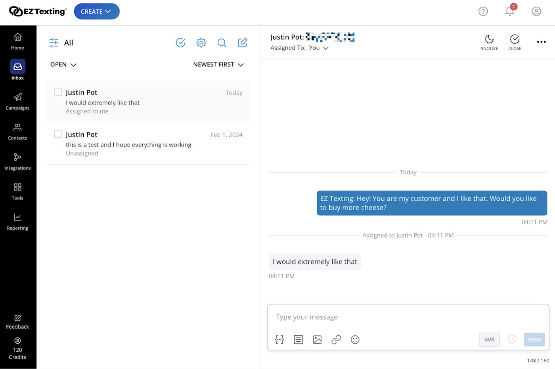Image resolution: width=555 pixels, height=369 pixels.
Task: Open the 'I would extremely like that' conversation
Action: (148, 101)
